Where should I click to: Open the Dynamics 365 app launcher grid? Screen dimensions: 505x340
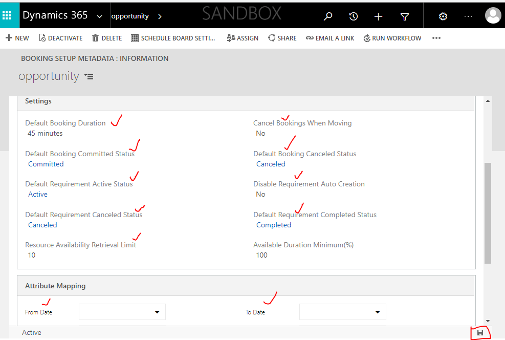click(x=7, y=16)
